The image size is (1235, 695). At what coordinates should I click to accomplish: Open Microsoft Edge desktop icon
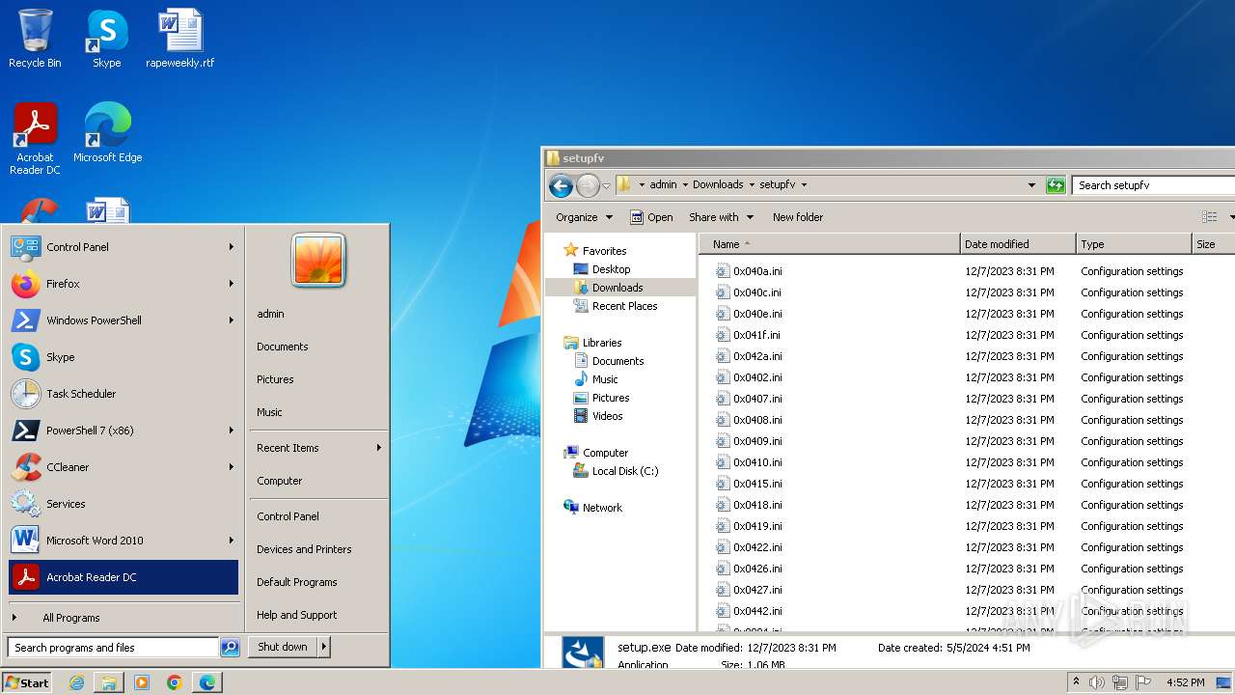click(x=107, y=133)
